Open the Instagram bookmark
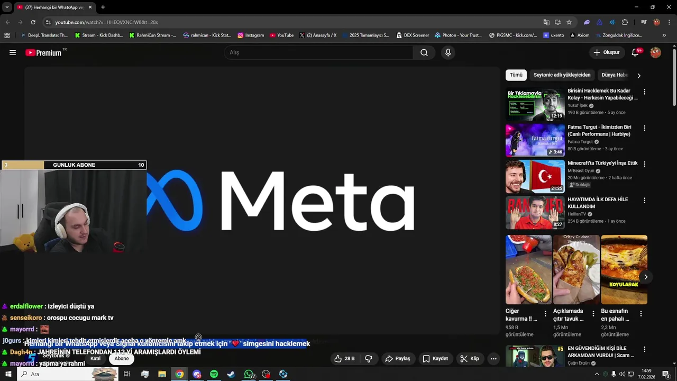The width and height of the screenshot is (677, 381). coord(251,35)
